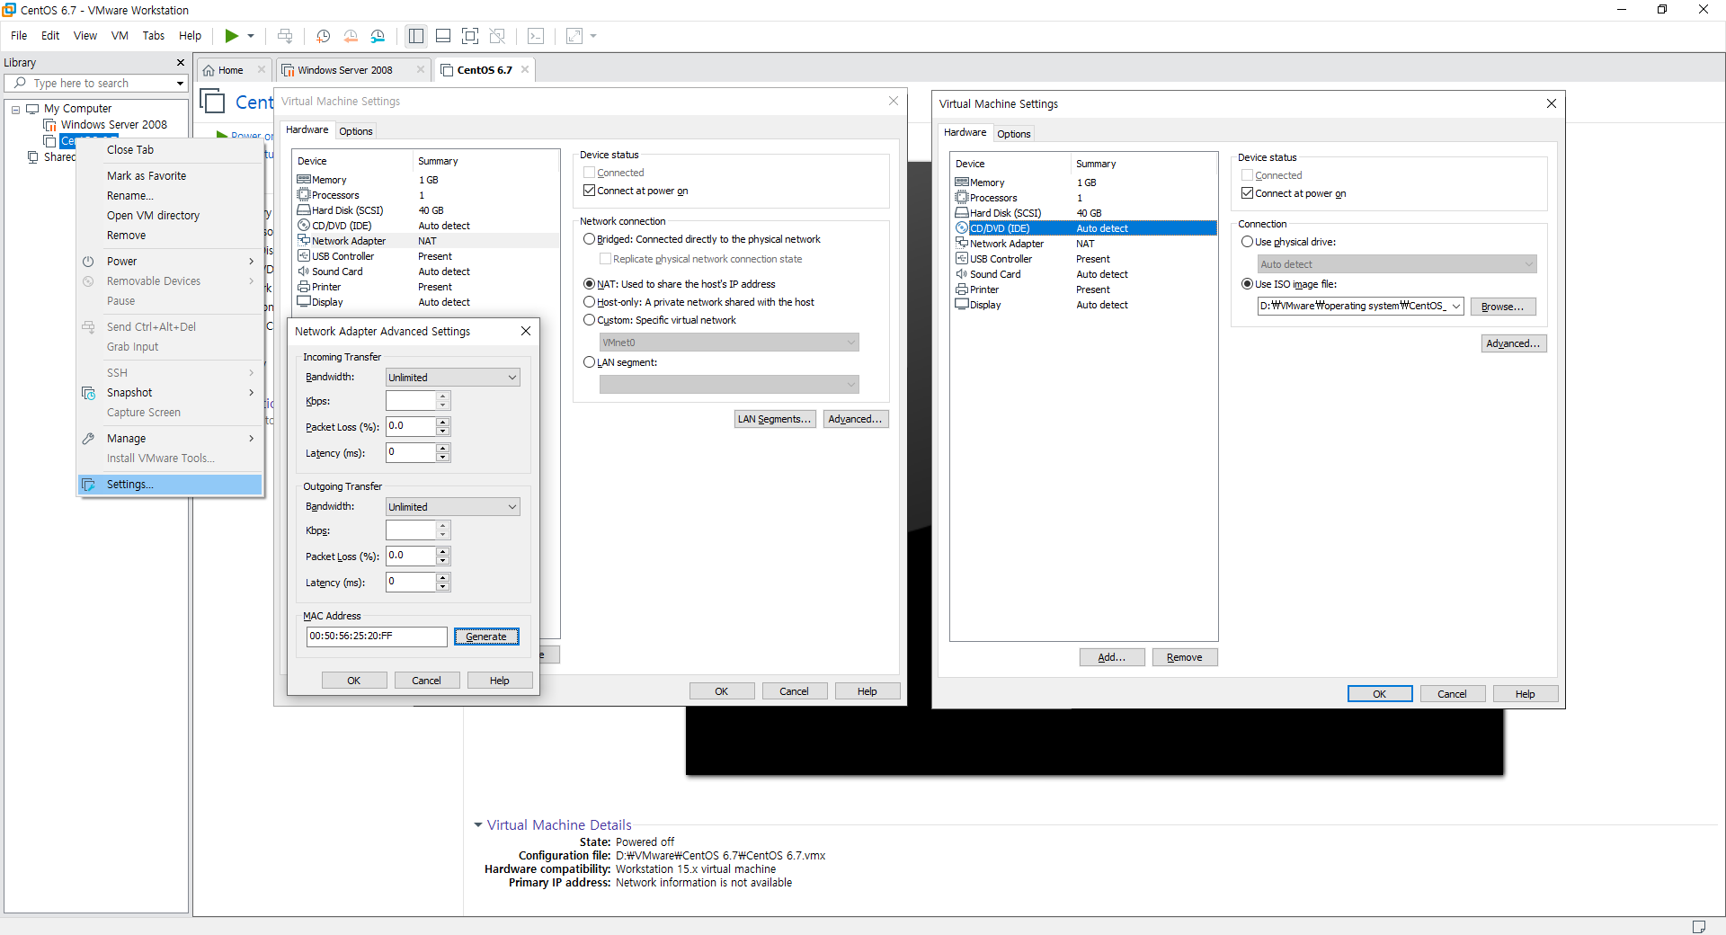Enter full screen mode via toolbar icon
The width and height of the screenshot is (1726, 935).
(x=470, y=36)
